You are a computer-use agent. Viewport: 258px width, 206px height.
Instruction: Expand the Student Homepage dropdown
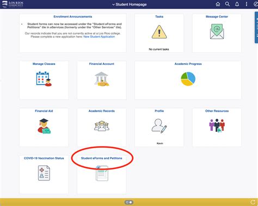[129, 4]
